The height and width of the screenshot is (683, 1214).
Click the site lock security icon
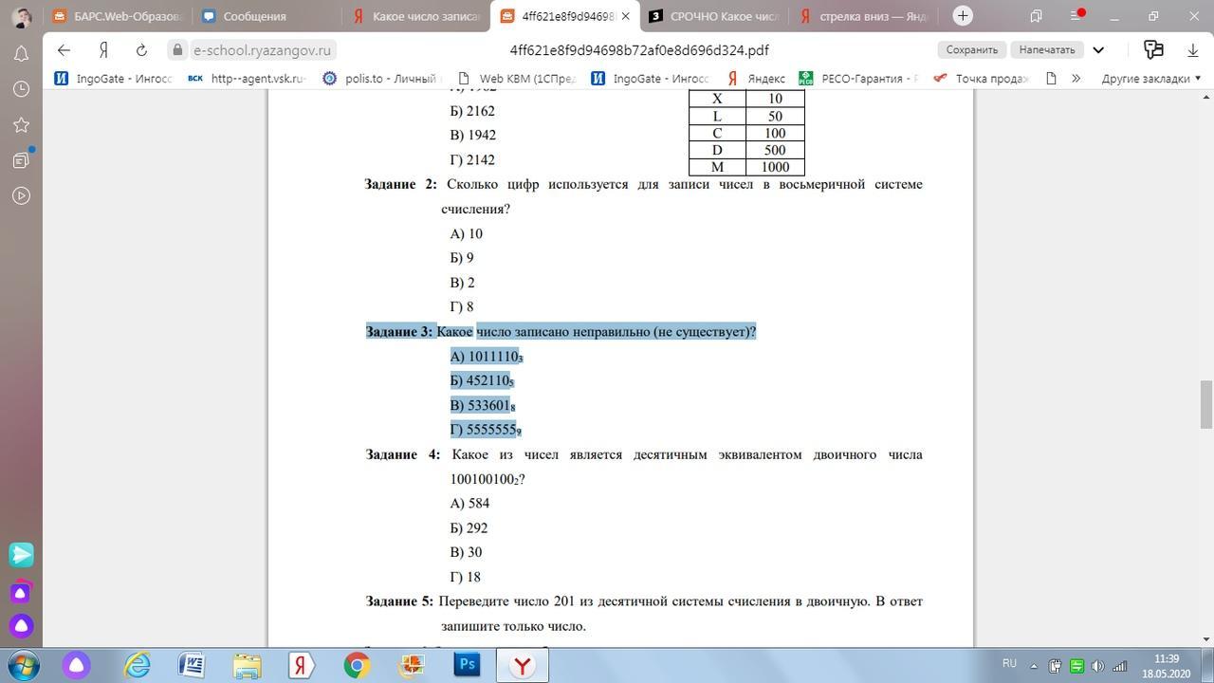click(177, 50)
